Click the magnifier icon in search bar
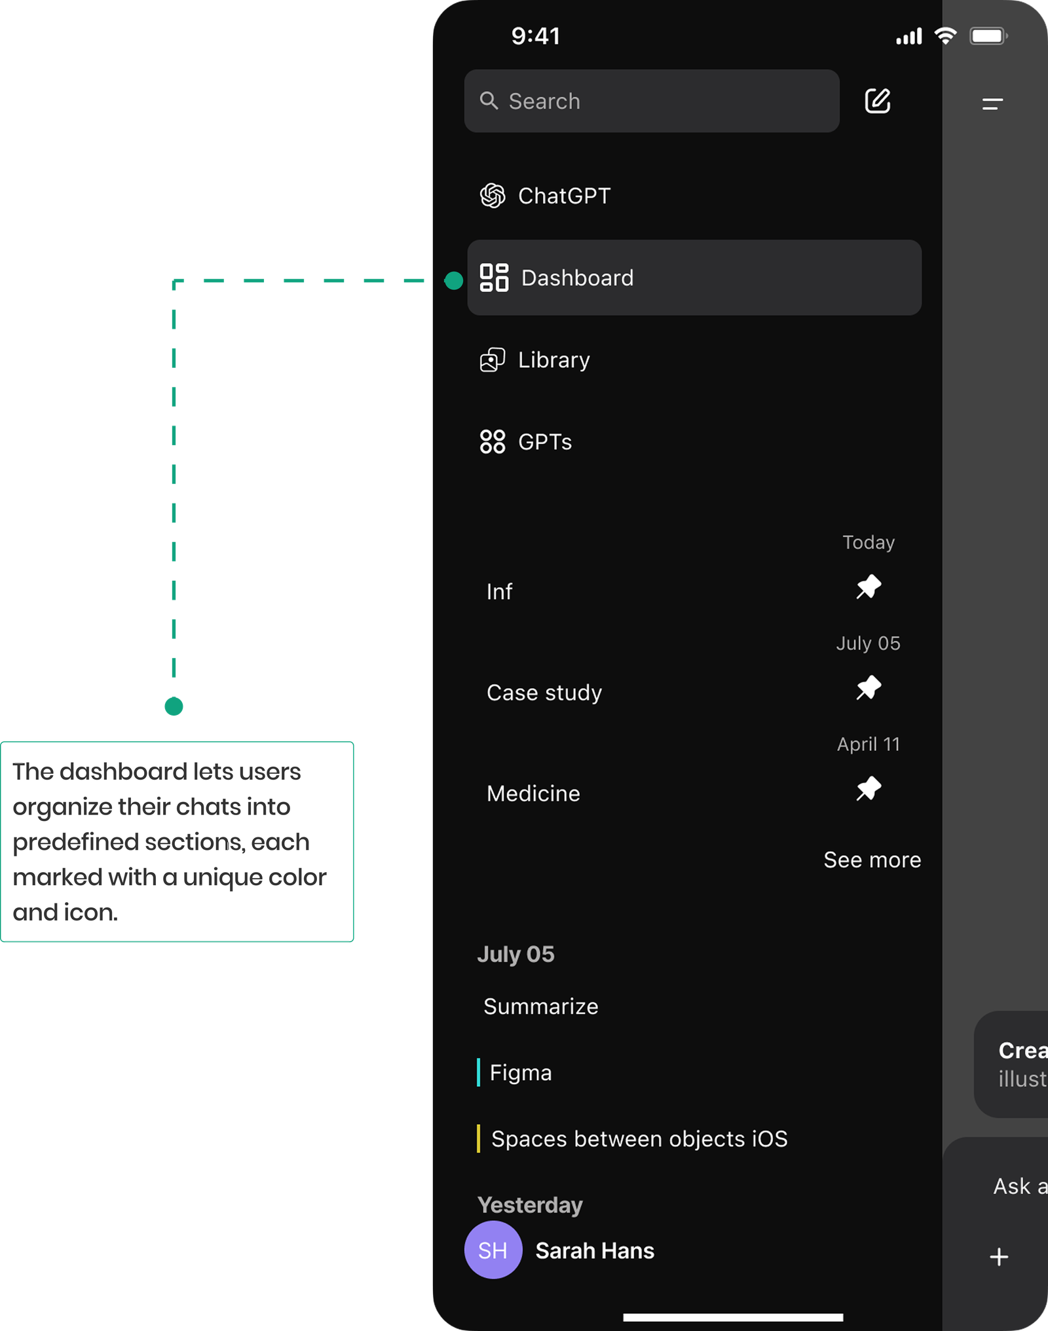1048x1331 pixels. [489, 101]
